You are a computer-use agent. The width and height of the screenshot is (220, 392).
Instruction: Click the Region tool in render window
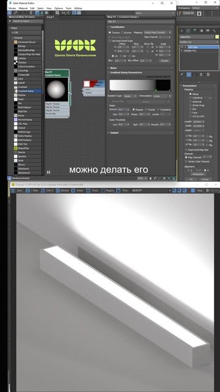tap(108, 190)
